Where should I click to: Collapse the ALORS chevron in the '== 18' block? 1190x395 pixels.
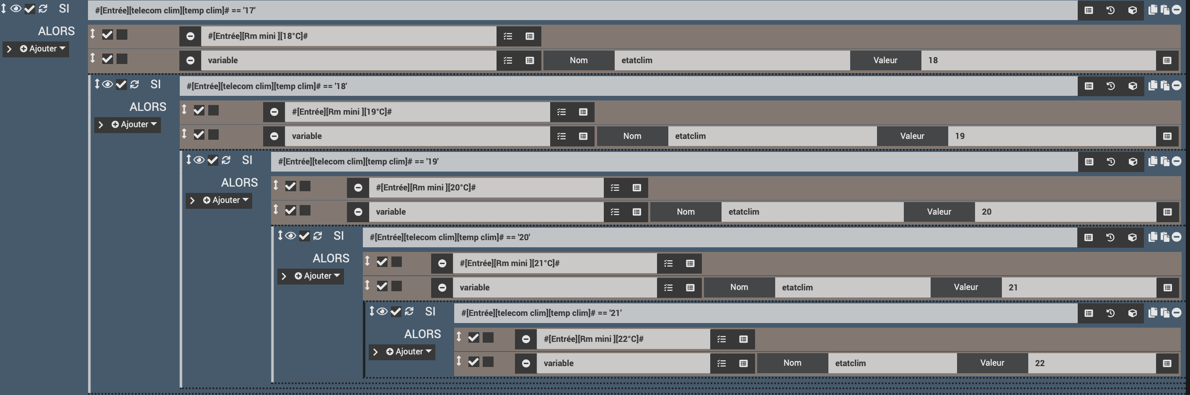click(101, 125)
